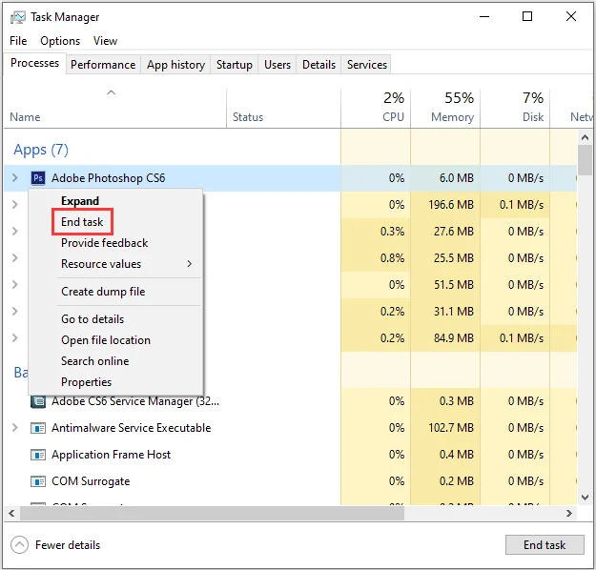The width and height of the screenshot is (596, 570).
Task: Click the Adobe CS6 Service Manager icon
Action: (x=37, y=401)
